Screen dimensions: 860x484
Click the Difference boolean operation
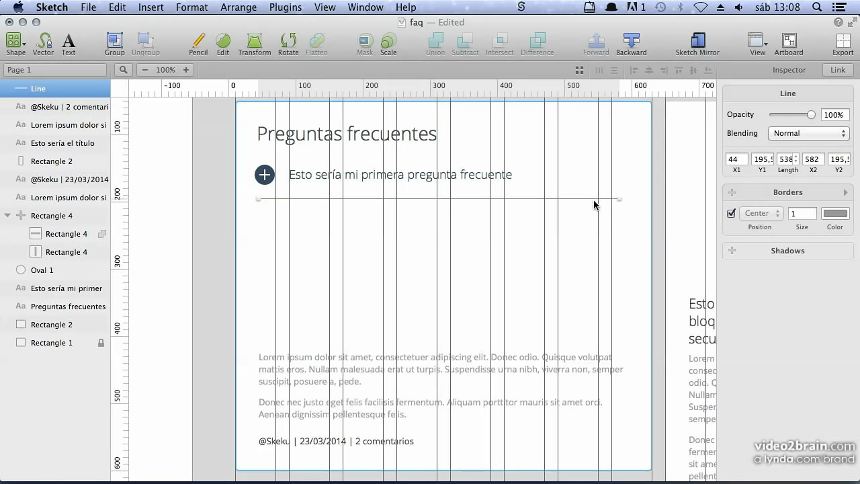tap(537, 44)
